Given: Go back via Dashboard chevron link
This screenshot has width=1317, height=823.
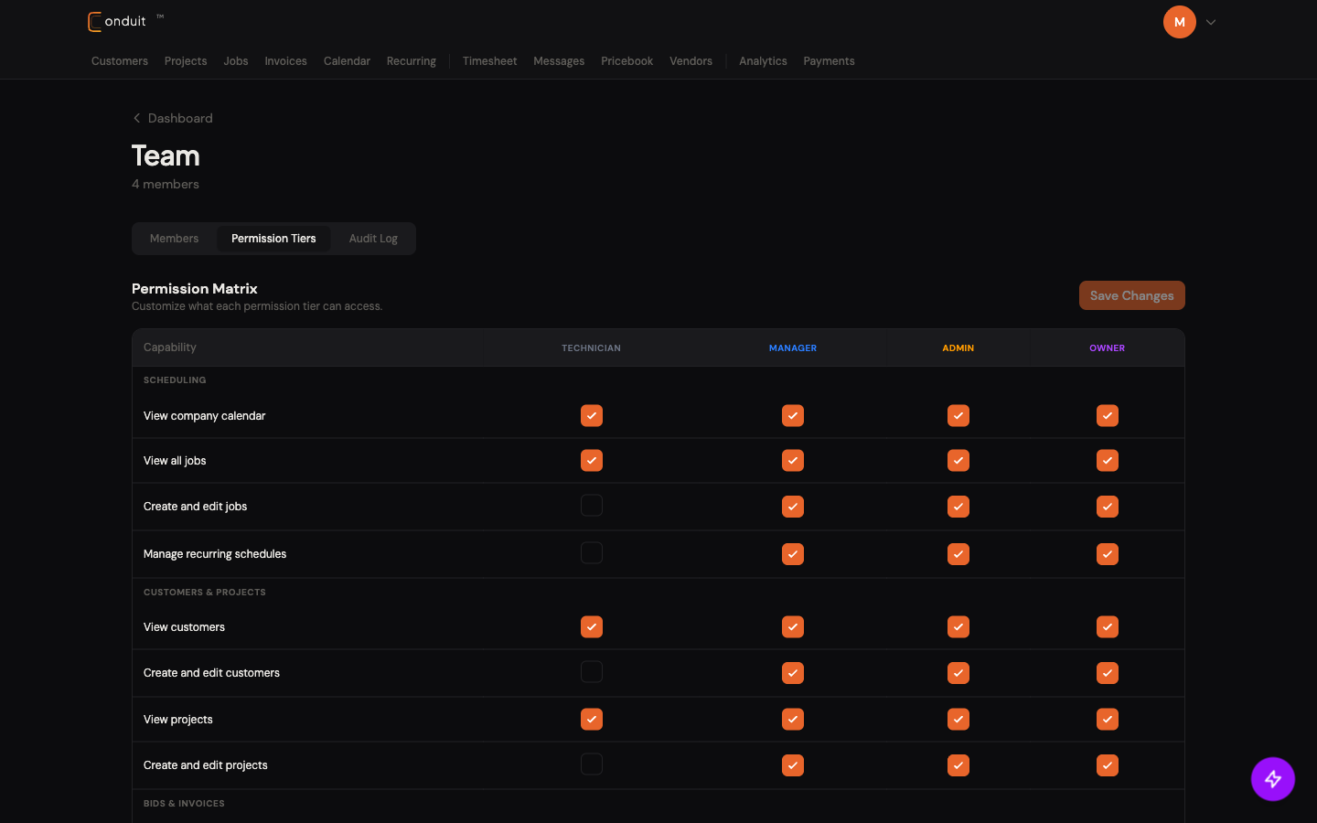Looking at the screenshot, I should tap(173, 118).
